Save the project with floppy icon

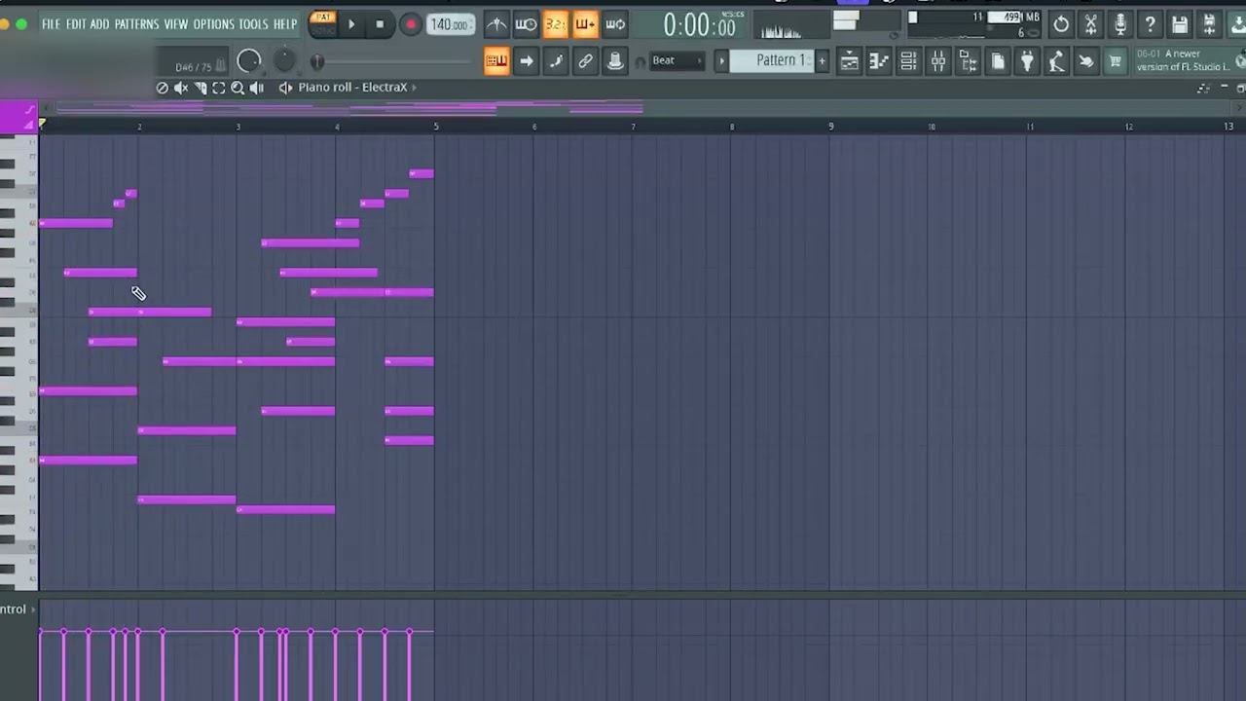1180,24
